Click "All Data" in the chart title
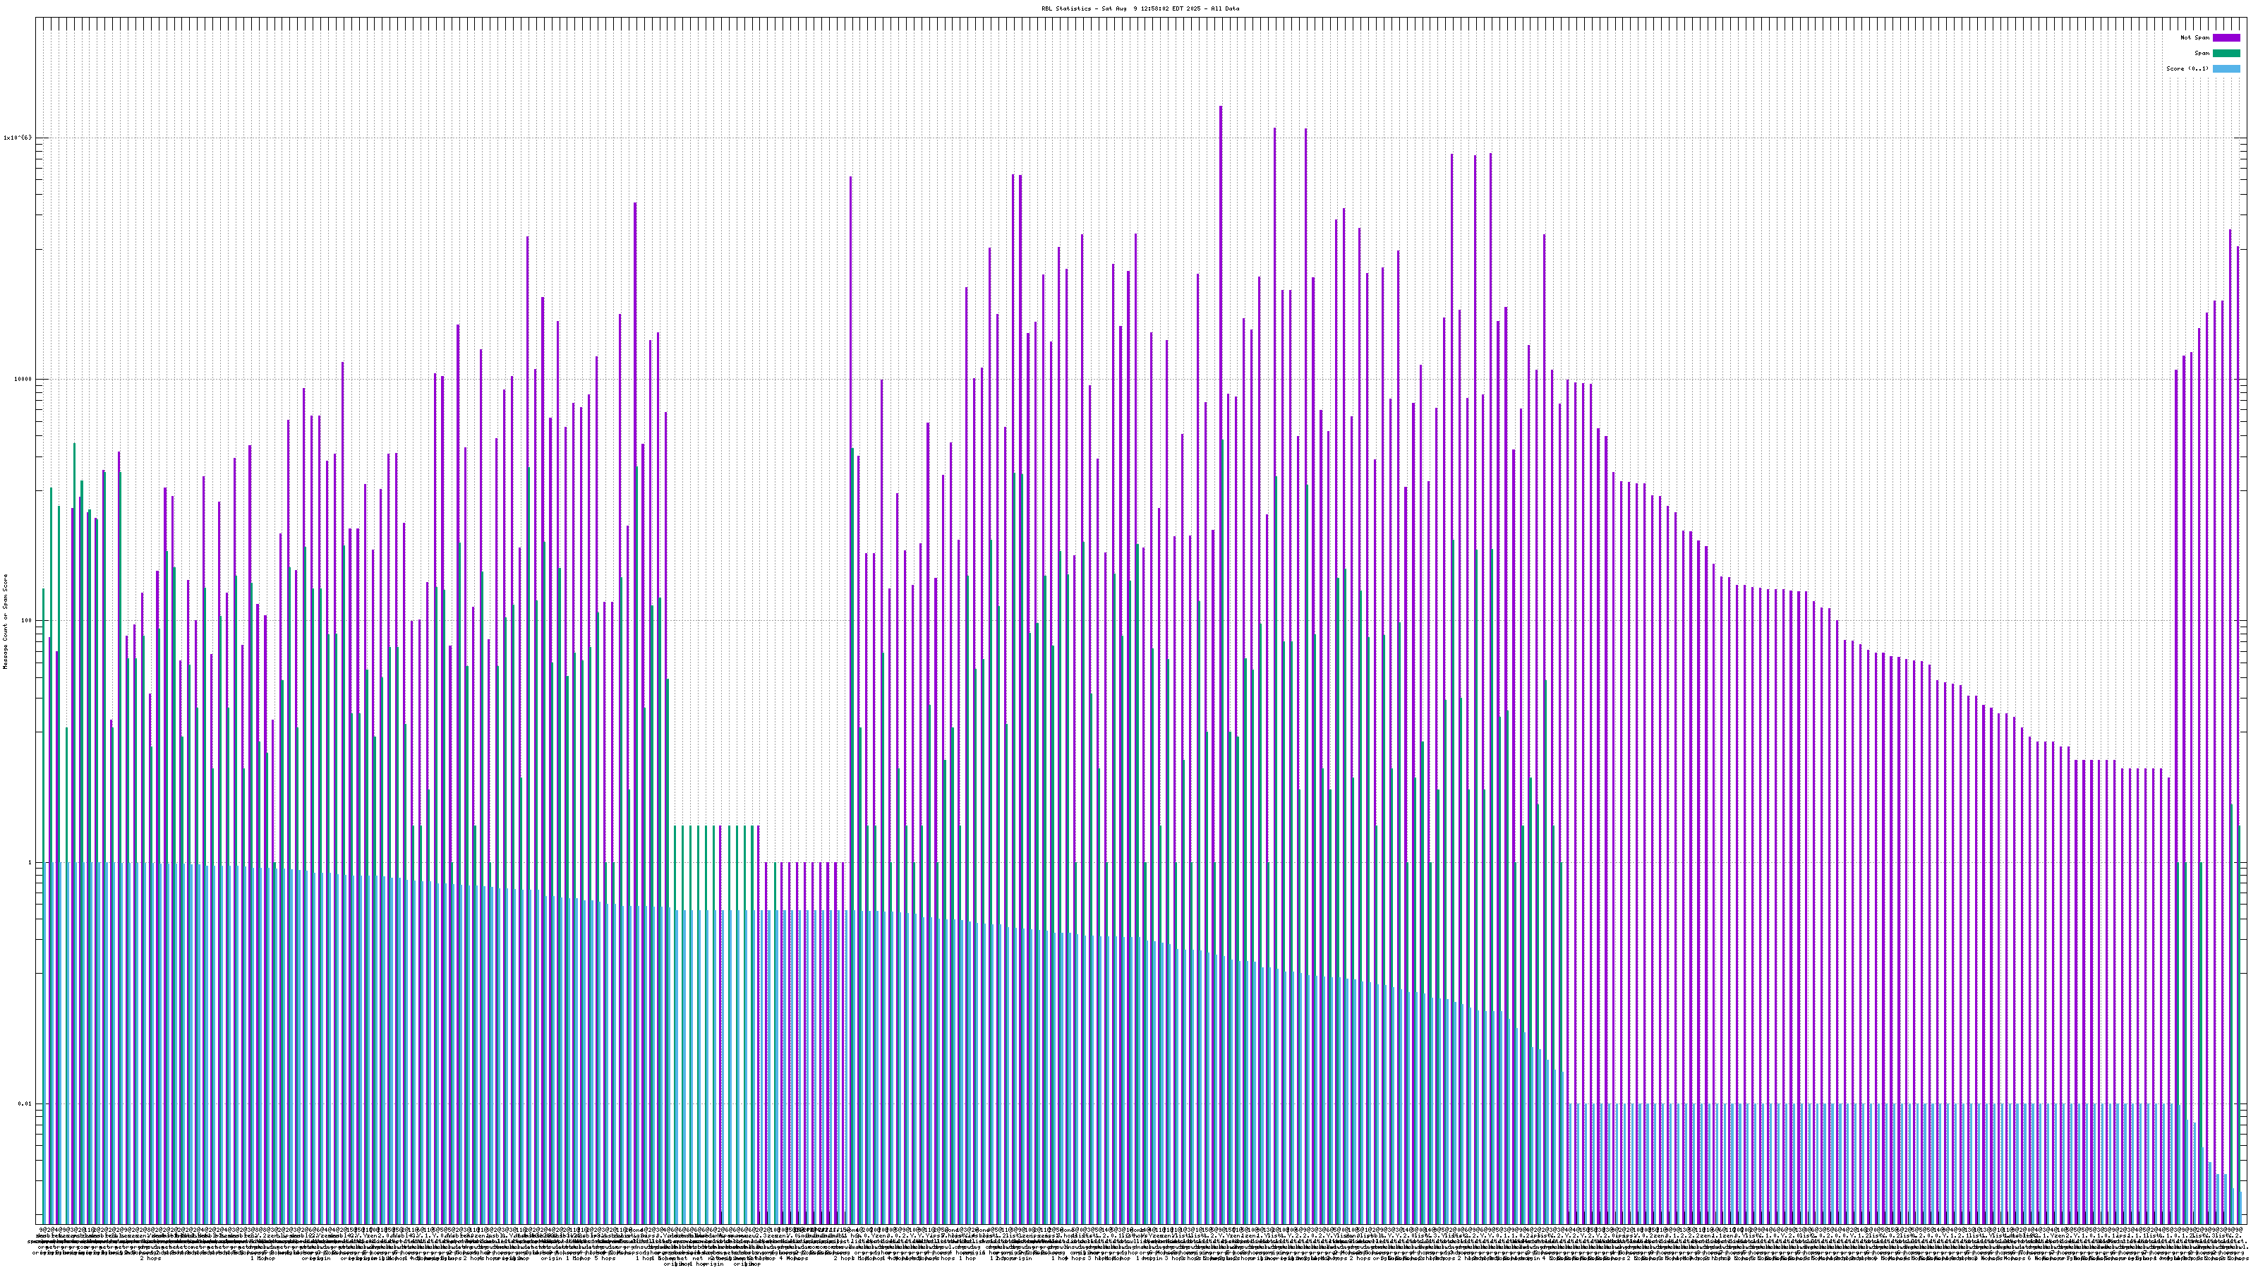This screenshot has height=1270, width=2258. click(1226, 8)
